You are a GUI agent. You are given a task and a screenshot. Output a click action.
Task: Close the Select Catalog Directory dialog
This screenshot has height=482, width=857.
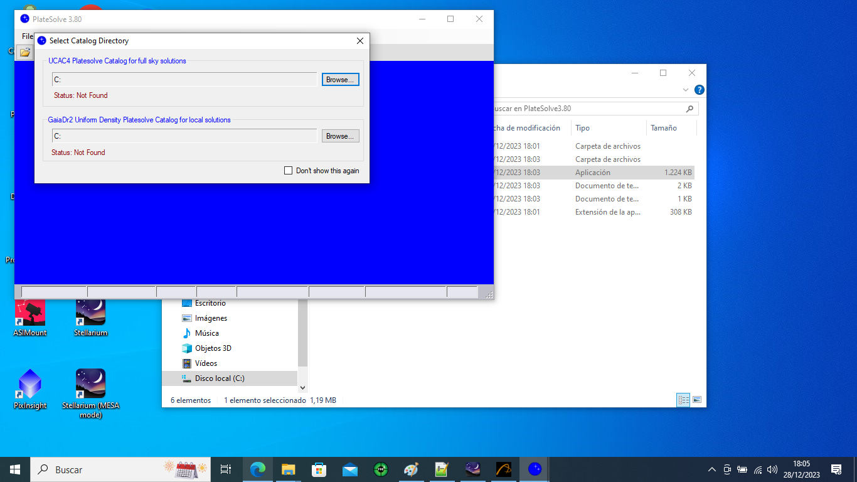[x=360, y=41]
